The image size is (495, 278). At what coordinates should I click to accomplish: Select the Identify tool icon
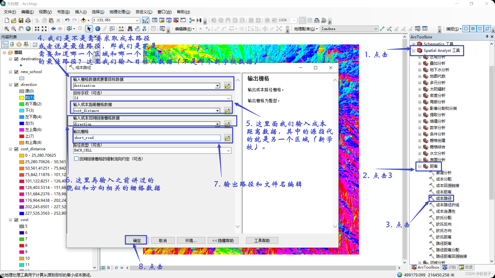[98, 29]
